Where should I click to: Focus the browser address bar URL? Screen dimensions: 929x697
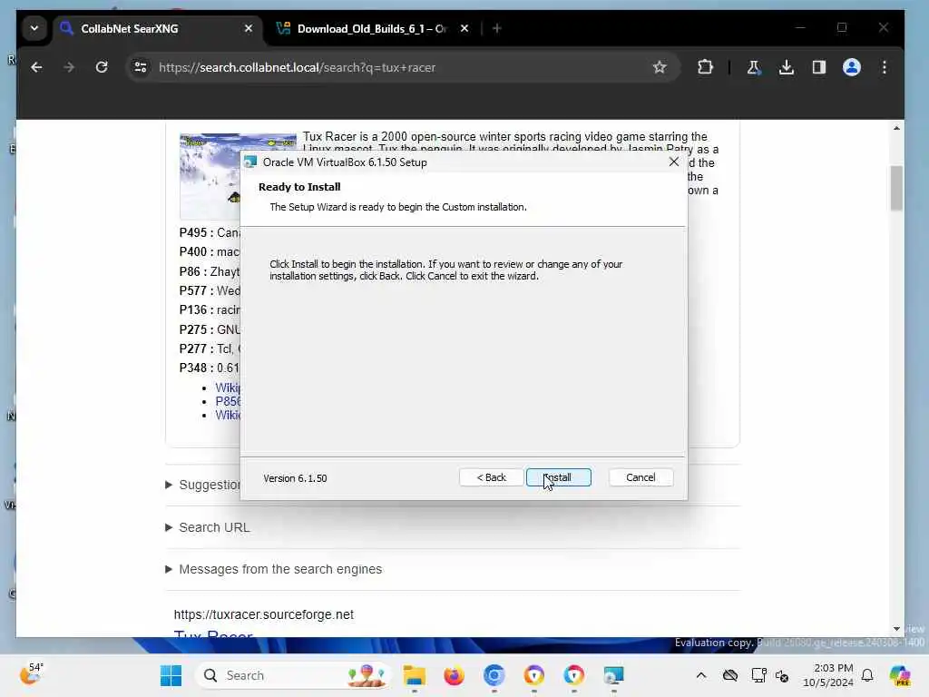pyautogui.click(x=403, y=67)
